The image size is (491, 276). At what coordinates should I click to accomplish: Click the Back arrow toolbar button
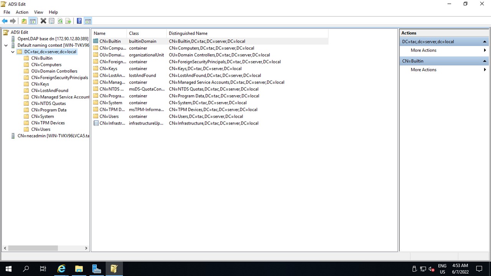[x=5, y=21]
